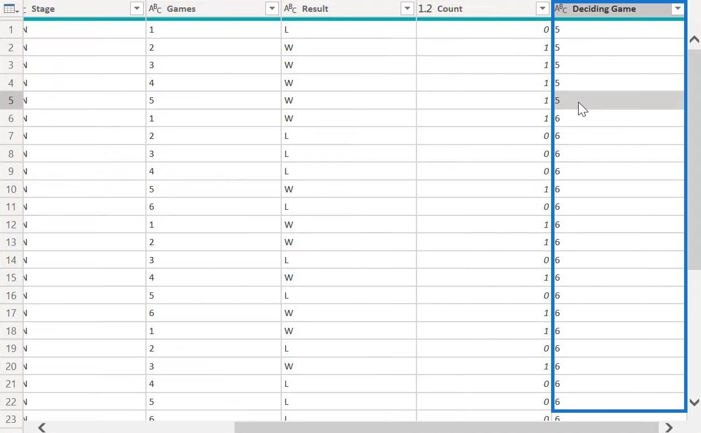
Task: Click Result cell 'W' in row 2
Action: coord(349,48)
